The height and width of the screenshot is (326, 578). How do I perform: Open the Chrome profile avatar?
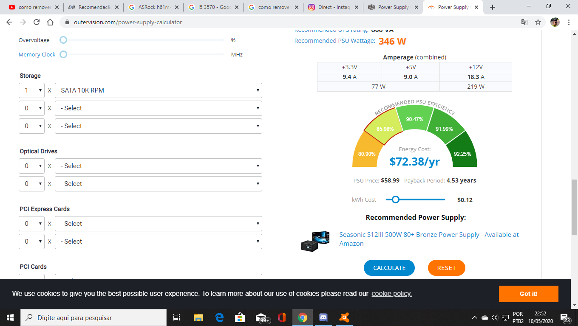[555, 22]
